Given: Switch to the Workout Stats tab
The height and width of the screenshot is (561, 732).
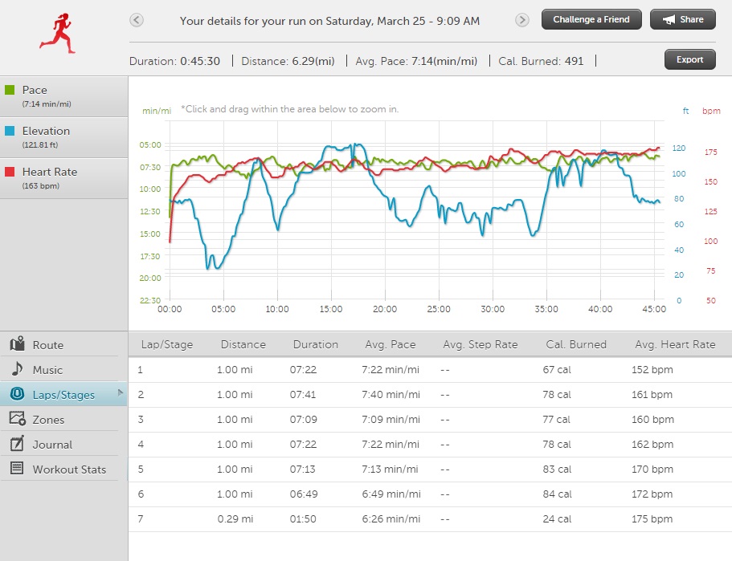Looking at the screenshot, I should (69, 470).
